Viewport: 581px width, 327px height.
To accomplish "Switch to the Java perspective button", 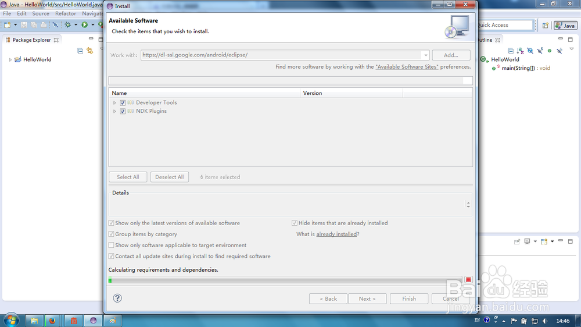I will pos(565,26).
